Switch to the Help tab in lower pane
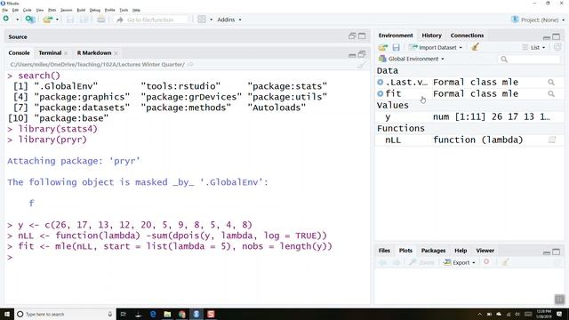Viewport: 569px width, 320px height. pyautogui.click(x=461, y=251)
